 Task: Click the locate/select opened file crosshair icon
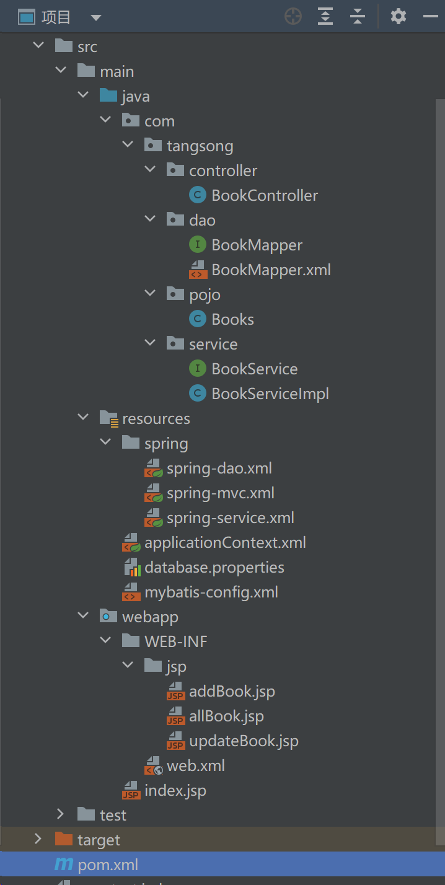click(x=293, y=16)
